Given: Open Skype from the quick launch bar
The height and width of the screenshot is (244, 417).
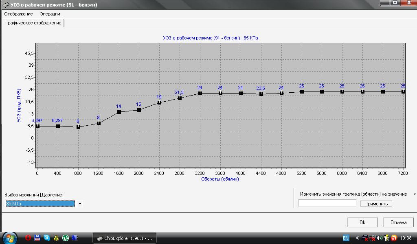Looking at the screenshot, I should point(47,237).
